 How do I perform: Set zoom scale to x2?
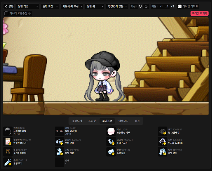pos(167,6)
